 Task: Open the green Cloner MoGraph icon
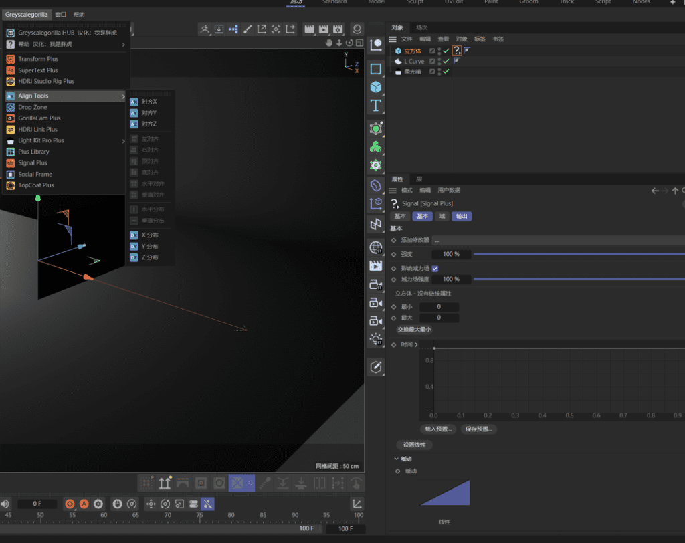tap(376, 147)
